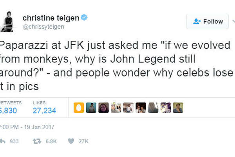The width and height of the screenshot is (235, 157).
Task: Click the 27K like count
Action: coord(84,141)
